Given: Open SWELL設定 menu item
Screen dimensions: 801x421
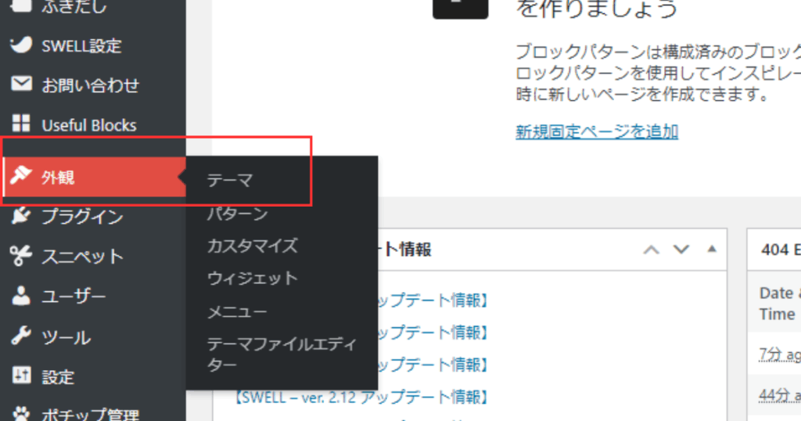Looking at the screenshot, I should coord(93,46).
